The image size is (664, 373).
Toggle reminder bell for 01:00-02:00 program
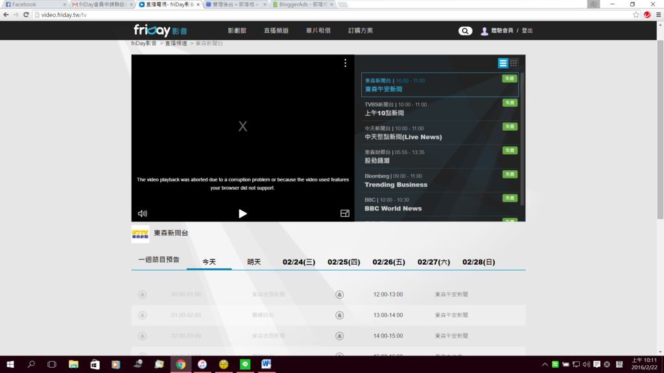142,315
